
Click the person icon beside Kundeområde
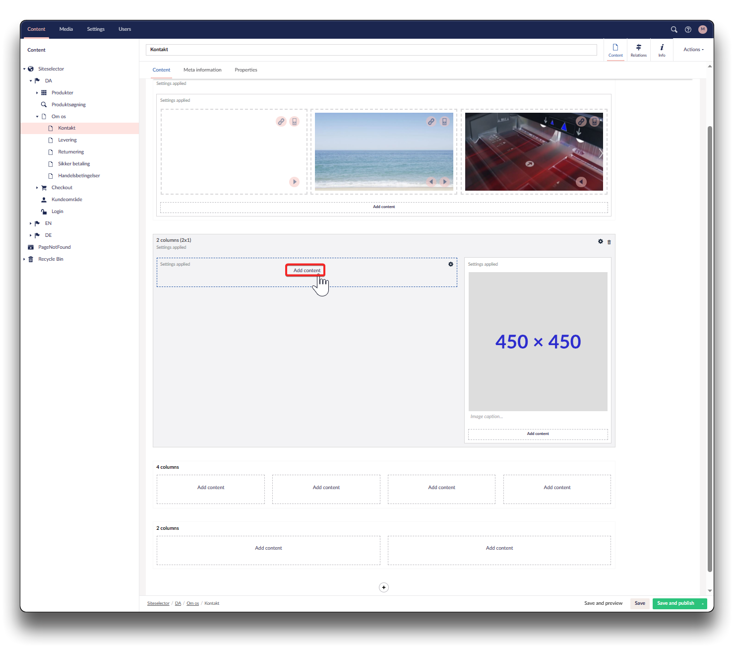(44, 200)
